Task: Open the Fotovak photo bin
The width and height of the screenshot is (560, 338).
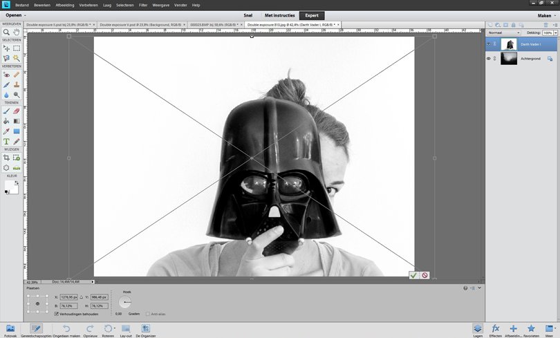Action: (x=10, y=331)
